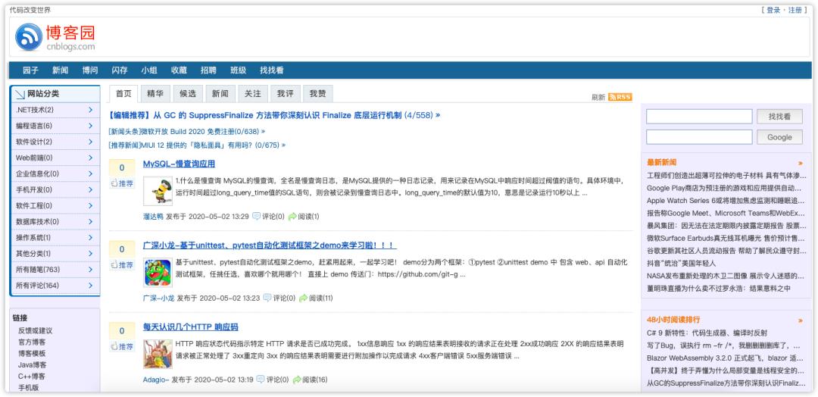Click the 找找看 search button
The image size is (818, 397).
click(779, 117)
